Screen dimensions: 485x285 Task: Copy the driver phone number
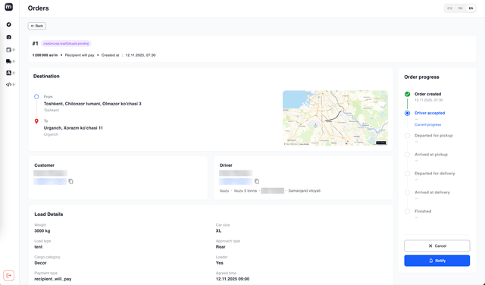[257, 181]
